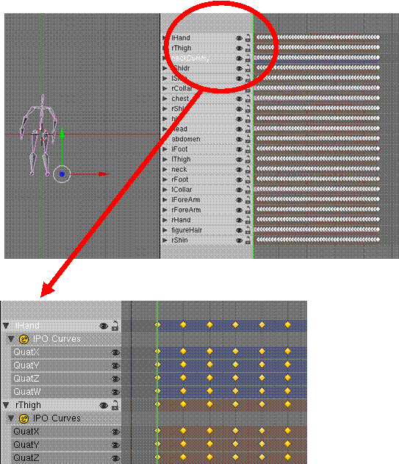
Task: Select the lCollar channel name
Action: (181, 190)
